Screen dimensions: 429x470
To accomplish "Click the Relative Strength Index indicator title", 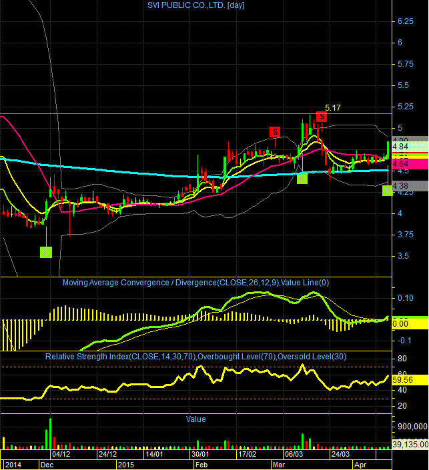I will coord(195,357).
